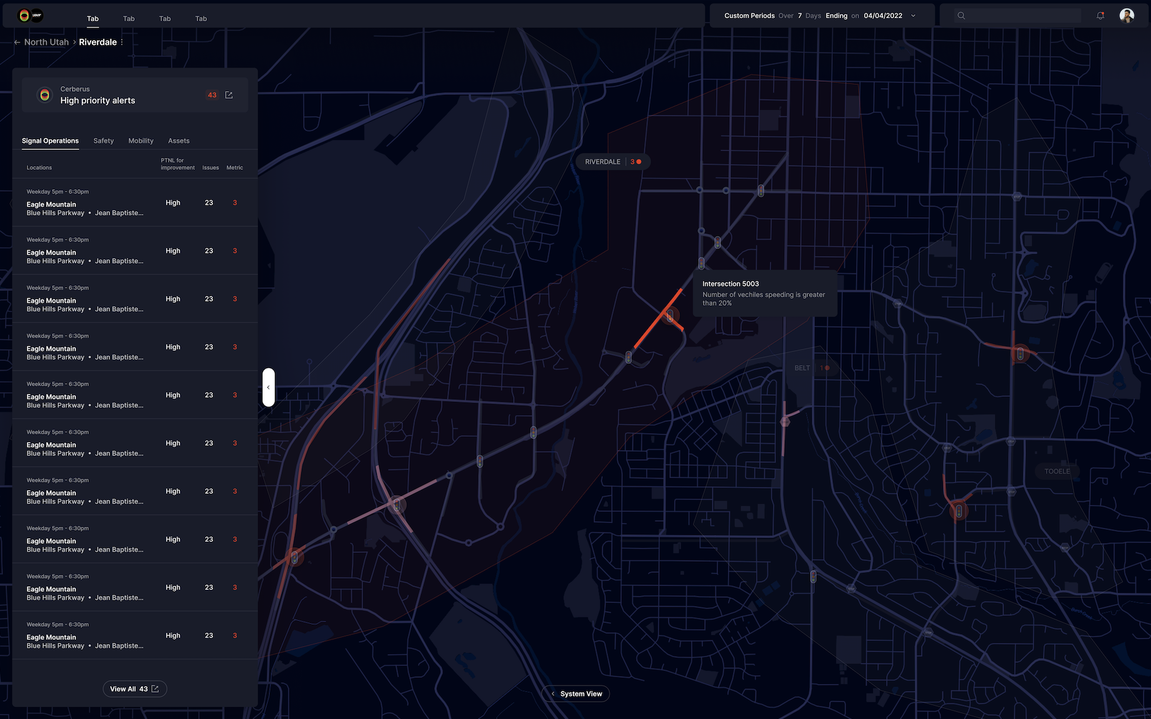Select the highlighted Intersection 5003 signal marker
The height and width of the screenshot is (719, 1151).
point(670,316)
